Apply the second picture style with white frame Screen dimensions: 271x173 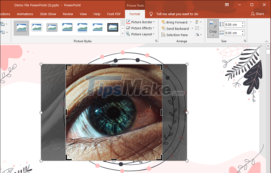point(37,27)
